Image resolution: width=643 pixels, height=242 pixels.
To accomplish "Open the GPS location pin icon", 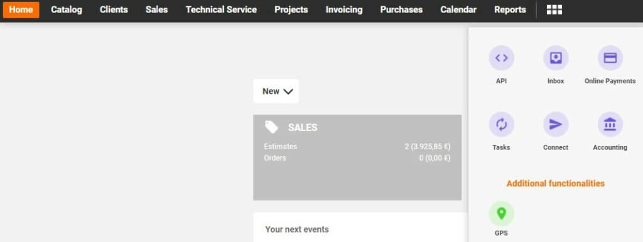I will (501, 214).
